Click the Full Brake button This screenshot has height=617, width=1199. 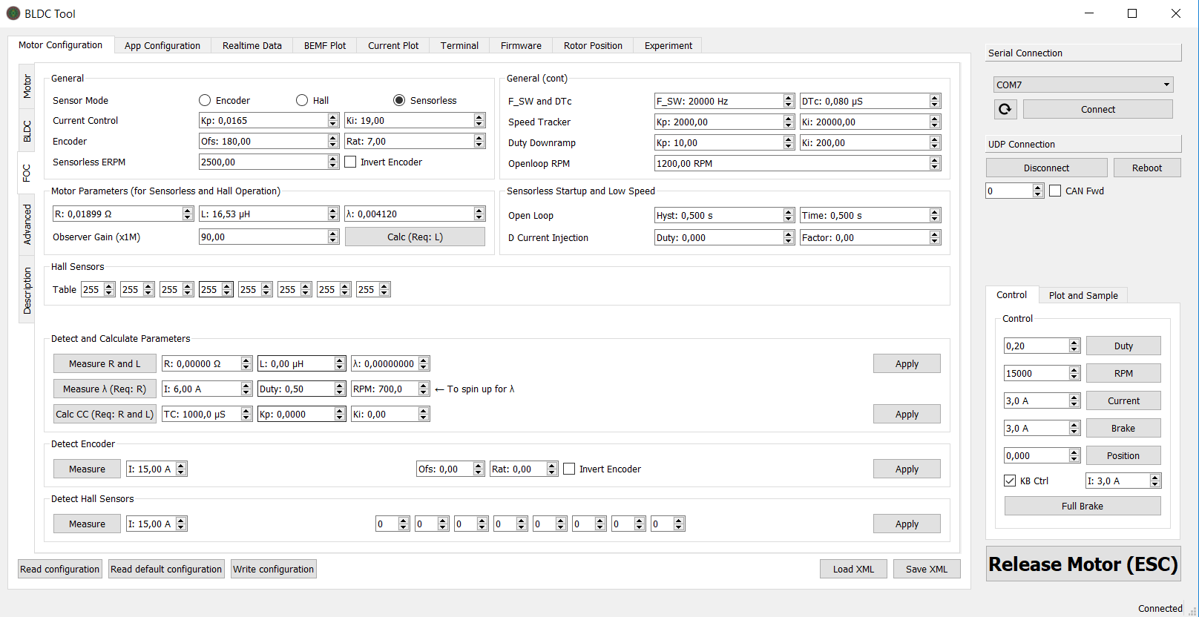pyautogui.click(x=1083, y=506)
